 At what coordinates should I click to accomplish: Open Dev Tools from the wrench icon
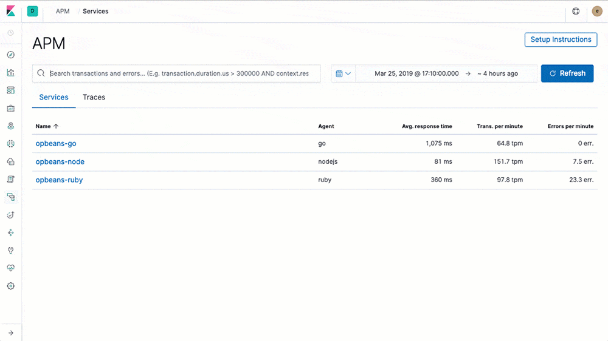pyautogui.click(x=10, y=251)
